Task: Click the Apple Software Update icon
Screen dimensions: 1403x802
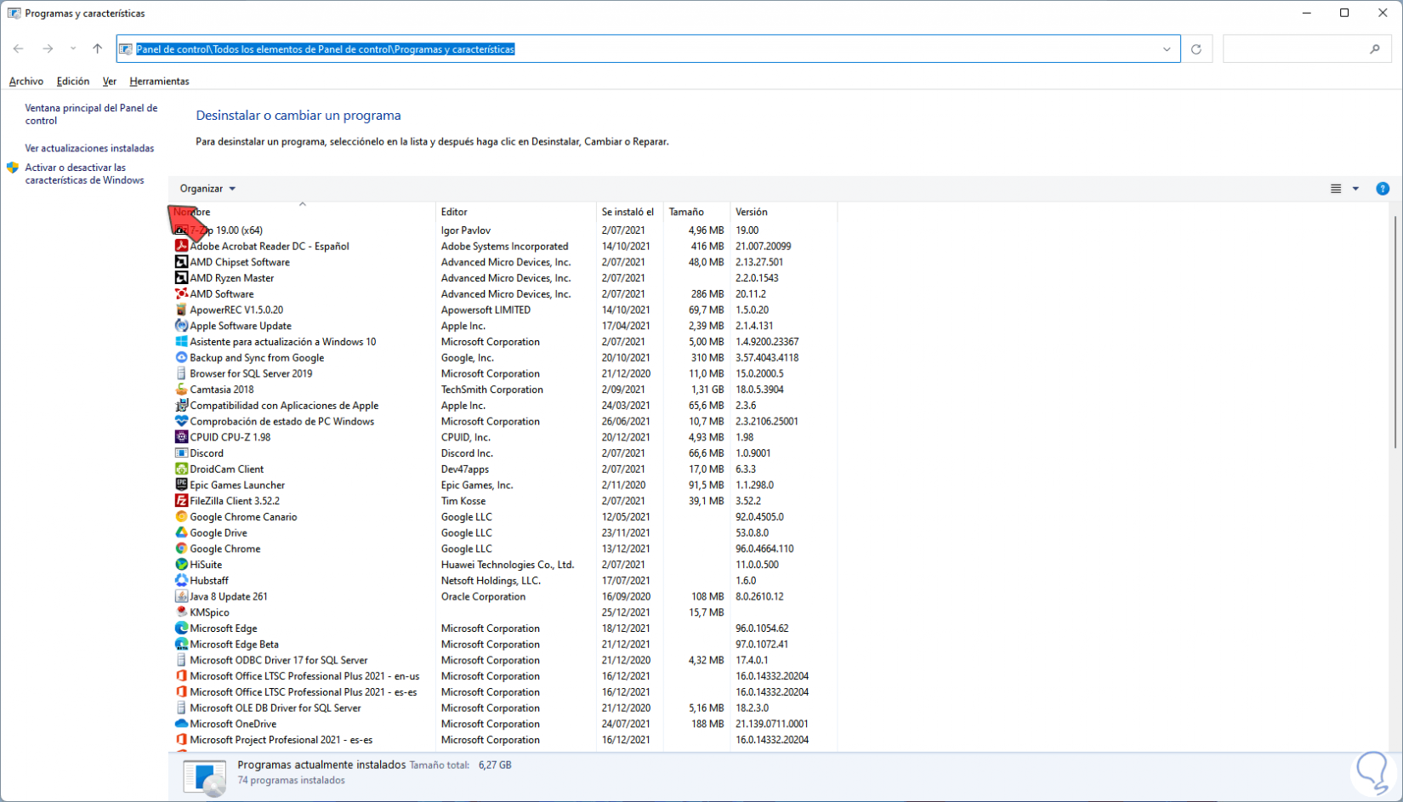Action: point(181,326)
